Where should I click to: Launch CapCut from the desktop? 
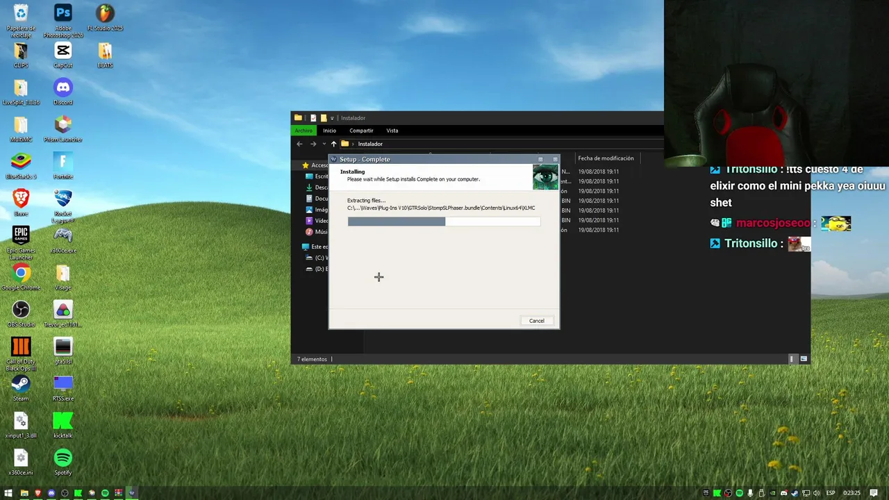(x=63, y=55)
